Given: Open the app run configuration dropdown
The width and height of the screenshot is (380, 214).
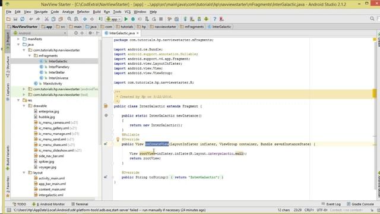Looking at the screenshot, I should (x=113, y=19).
